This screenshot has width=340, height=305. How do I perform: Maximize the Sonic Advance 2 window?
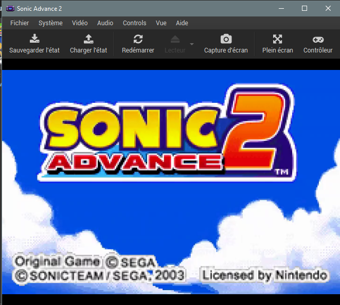coord(305,8)
